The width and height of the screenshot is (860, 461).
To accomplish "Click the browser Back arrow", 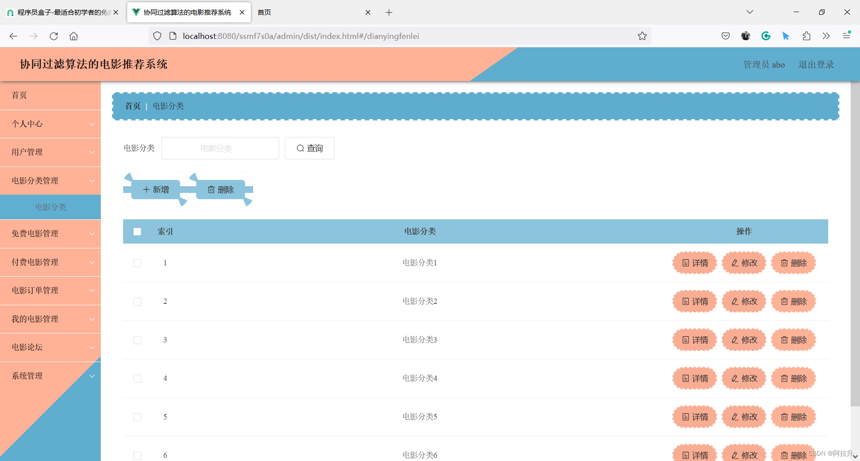I will point(13,36).
